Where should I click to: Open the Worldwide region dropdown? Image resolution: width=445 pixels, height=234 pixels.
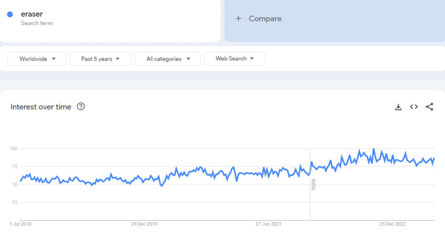click(x=37, y=59)
